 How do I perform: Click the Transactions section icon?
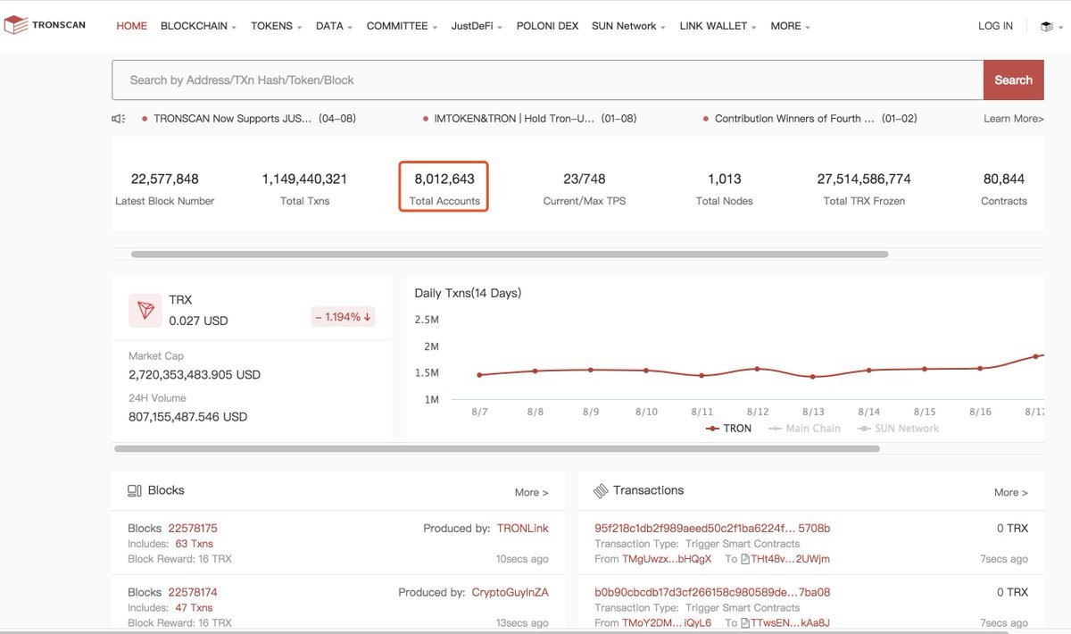(x=601, y=490)
